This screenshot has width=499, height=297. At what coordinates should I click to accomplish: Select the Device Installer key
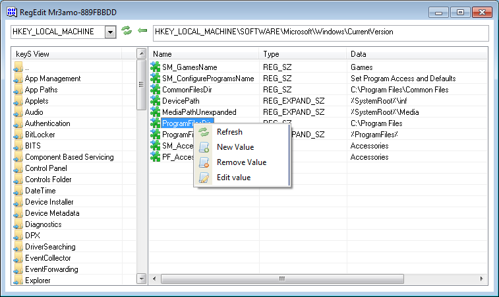point(49,202)
